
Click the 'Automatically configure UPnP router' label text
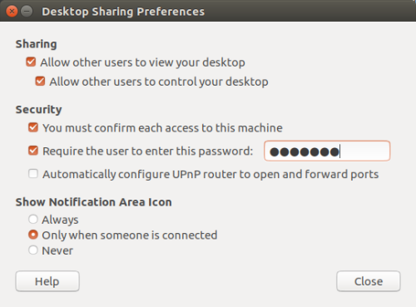[210, 175]
